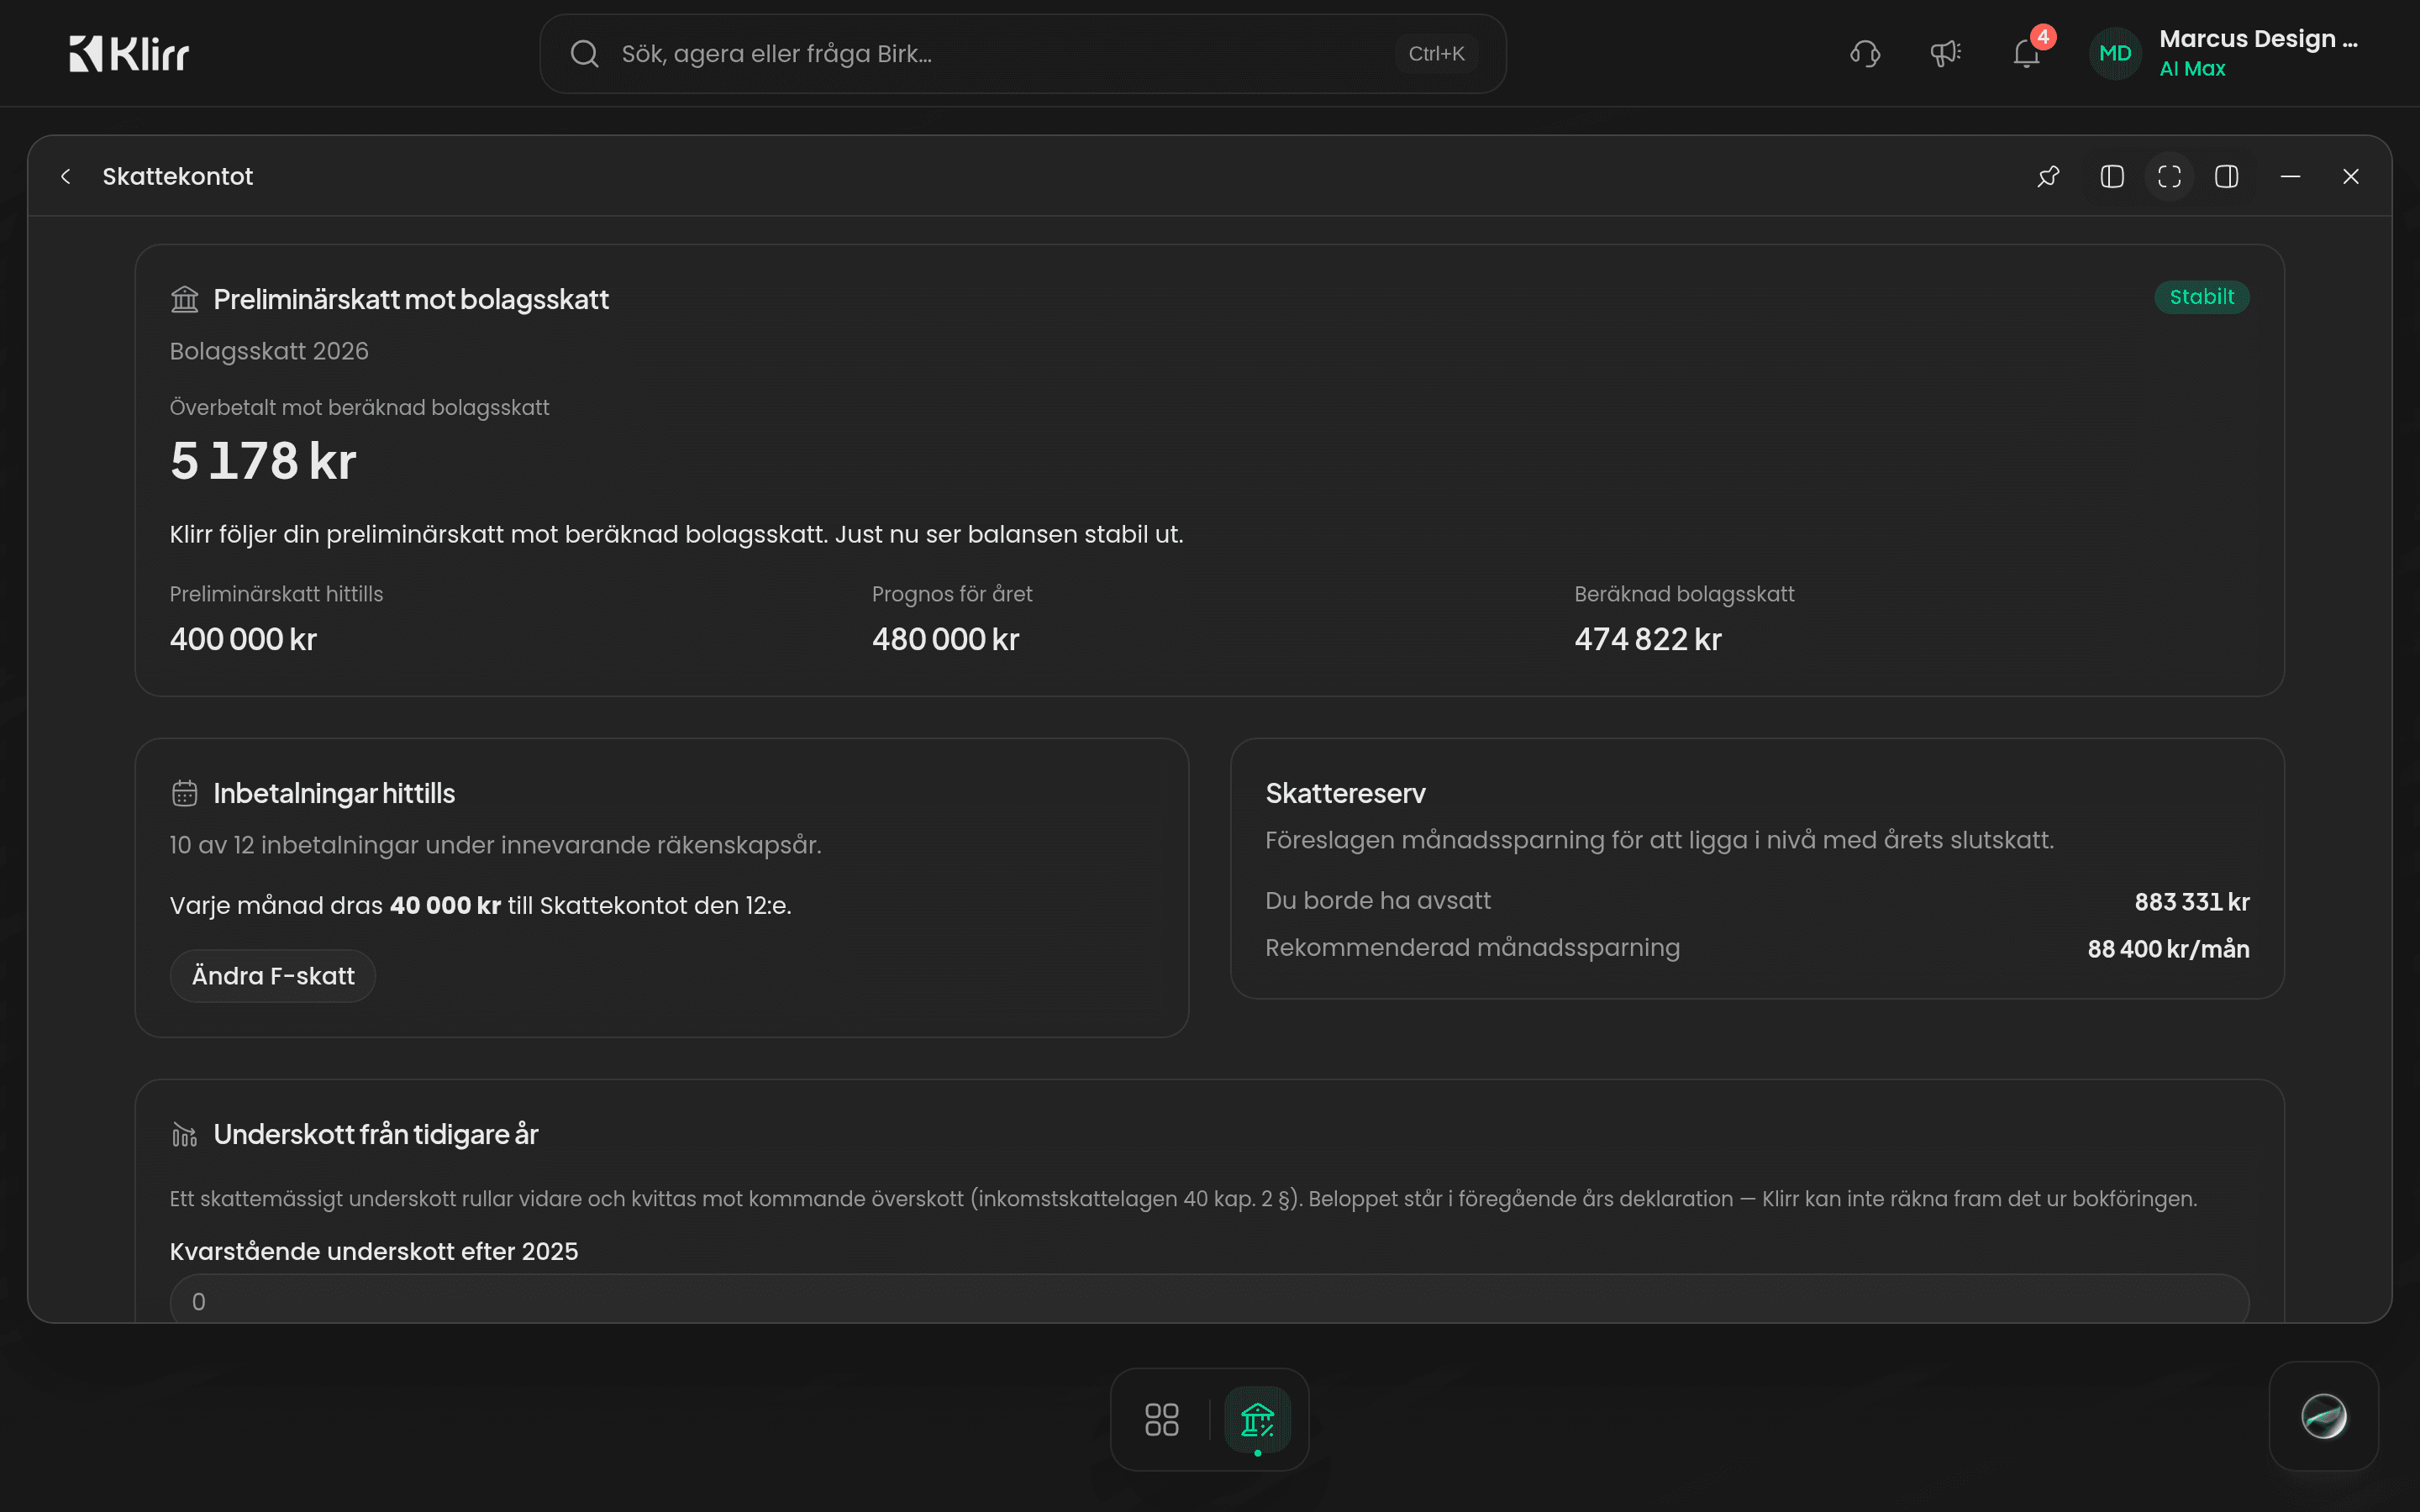Click the '400 000 kr' Preliminärskatt hittills value
The image size is (2420, 1512).
tap(243, 639)
